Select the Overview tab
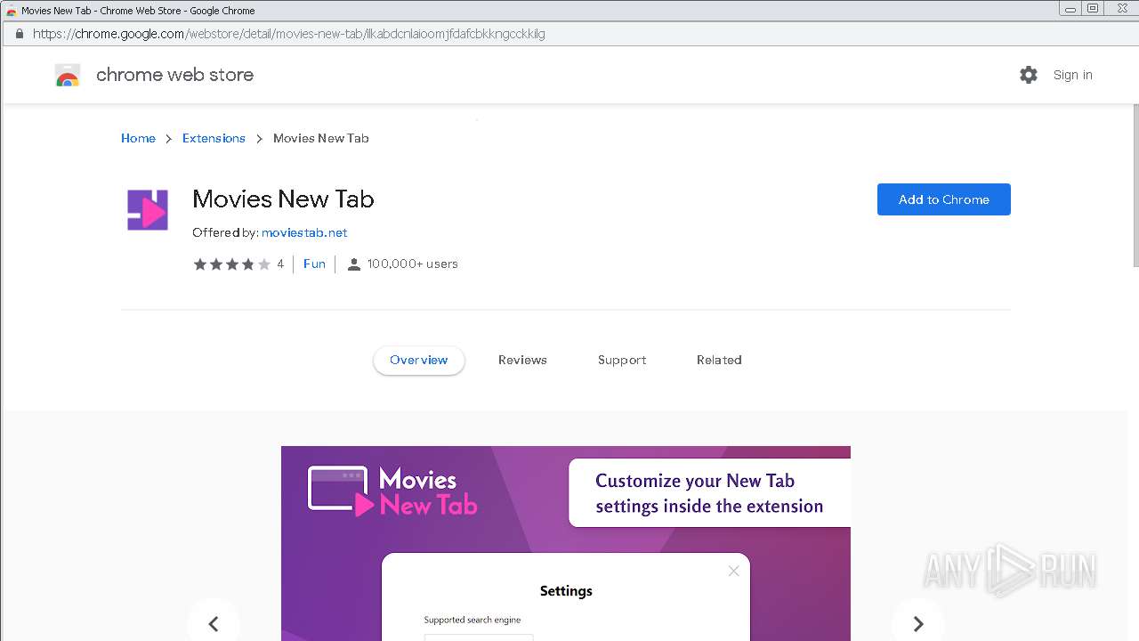The width and height of the screenshot is (1139, 641). click(x=419, y=360)
